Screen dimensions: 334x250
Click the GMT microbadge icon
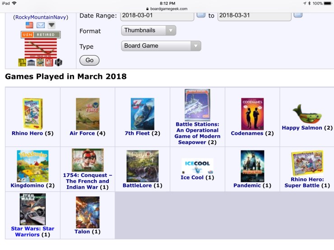[49, 62]
